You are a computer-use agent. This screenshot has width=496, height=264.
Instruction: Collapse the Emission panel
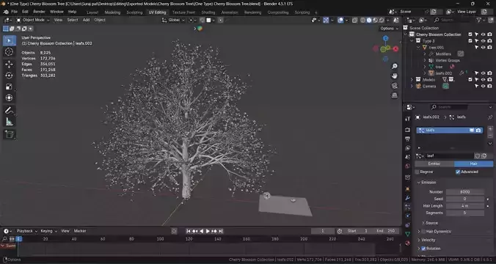coord(419,183)
